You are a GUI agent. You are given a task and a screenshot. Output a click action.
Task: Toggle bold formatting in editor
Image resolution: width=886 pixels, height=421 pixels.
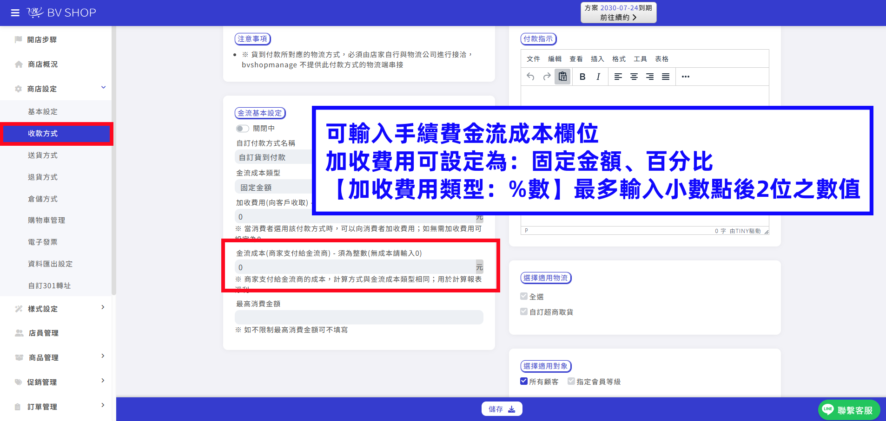click(582, 77)
